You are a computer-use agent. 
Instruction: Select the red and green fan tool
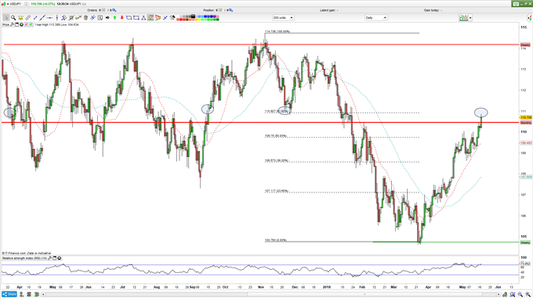click(158, 18)
